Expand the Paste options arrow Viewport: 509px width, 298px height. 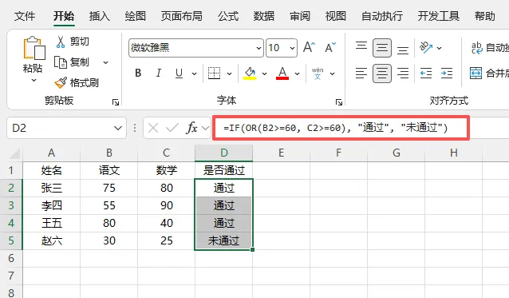click(34, 80)
